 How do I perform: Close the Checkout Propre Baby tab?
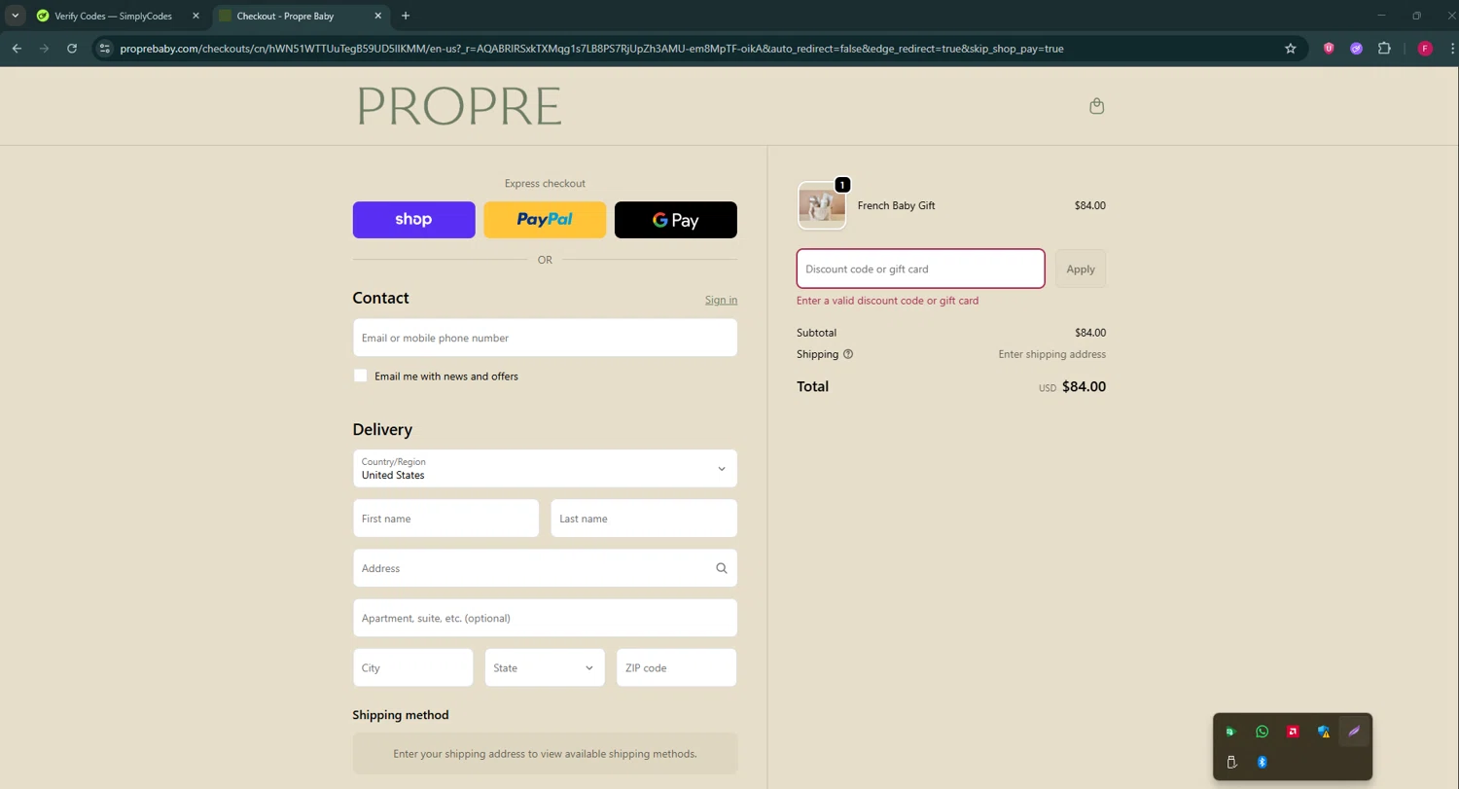coord(378,16)
